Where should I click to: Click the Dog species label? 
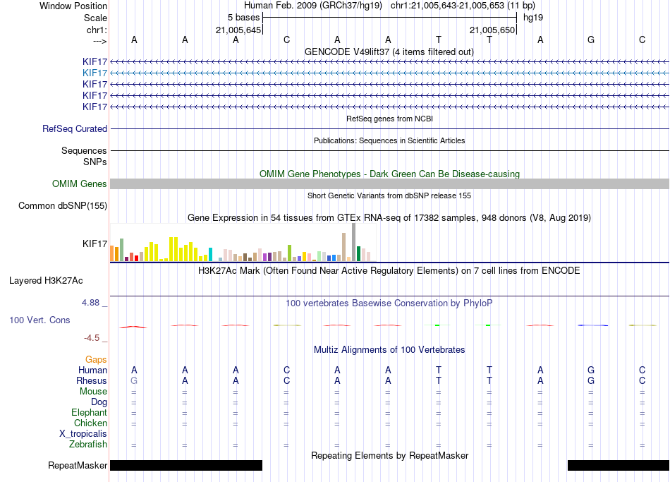(99, 402)
